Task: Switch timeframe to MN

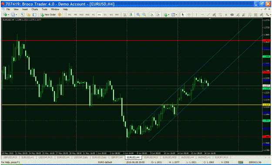Action: (117, 15)
